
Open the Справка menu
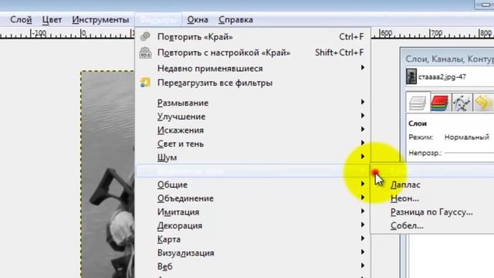click(235, 19)
